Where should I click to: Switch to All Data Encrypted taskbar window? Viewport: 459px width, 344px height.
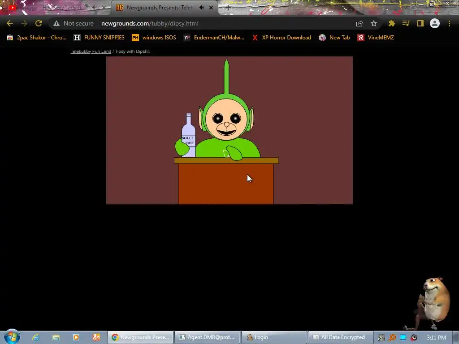point(341,337)
